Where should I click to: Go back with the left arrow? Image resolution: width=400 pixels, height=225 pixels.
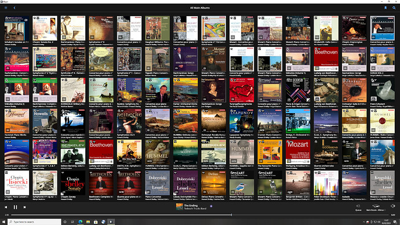tap(14, 8)
